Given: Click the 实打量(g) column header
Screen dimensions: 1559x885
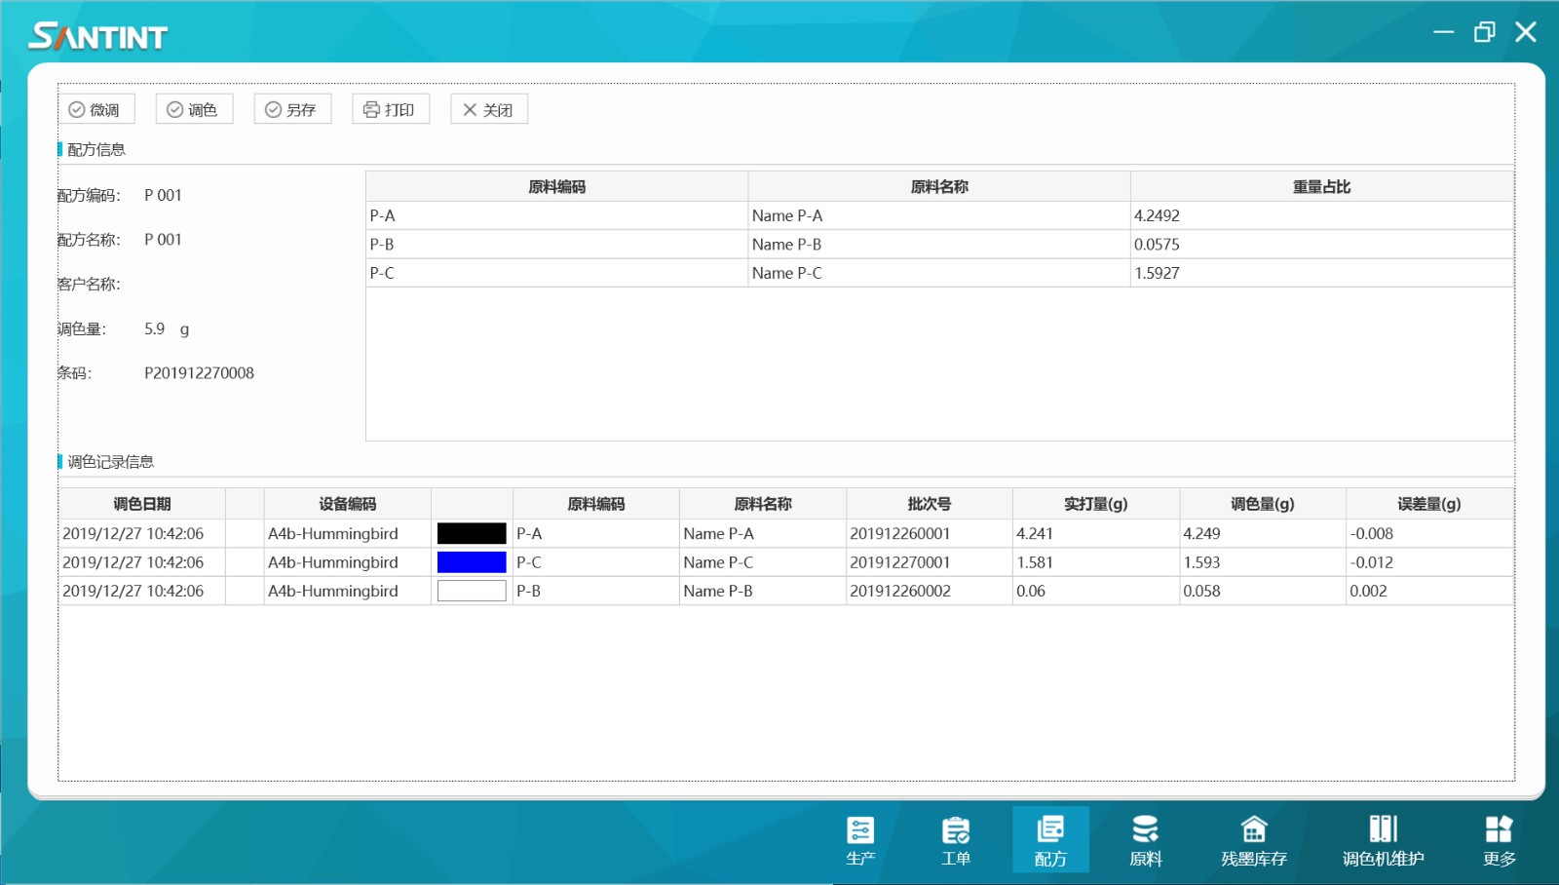Looking at the screenshot, I should pos(1096,504).
